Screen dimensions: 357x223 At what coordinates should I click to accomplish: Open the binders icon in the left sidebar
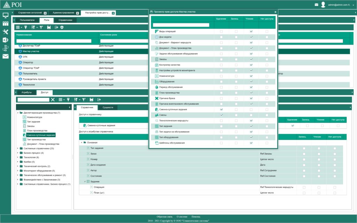click(x=6, y=23)
